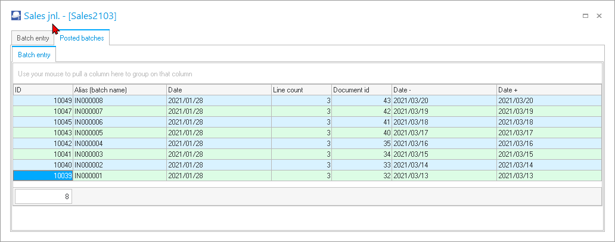Maximize the Sales jnl. window
The image size is (615, 242).
coord(586,16)
